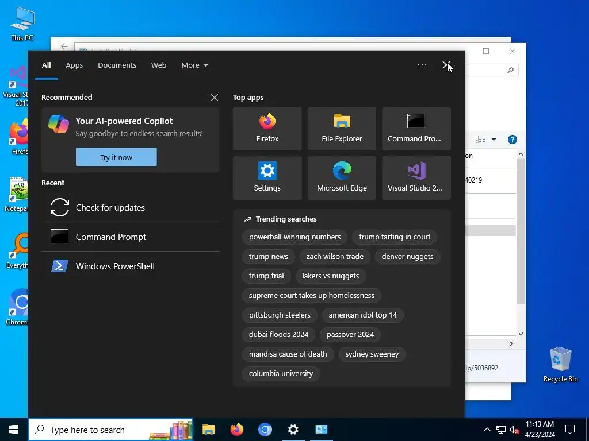Dismiss the Recommended section
This screenshot has height=441, width=589.
pyautogui.click(x=215, y=98)
